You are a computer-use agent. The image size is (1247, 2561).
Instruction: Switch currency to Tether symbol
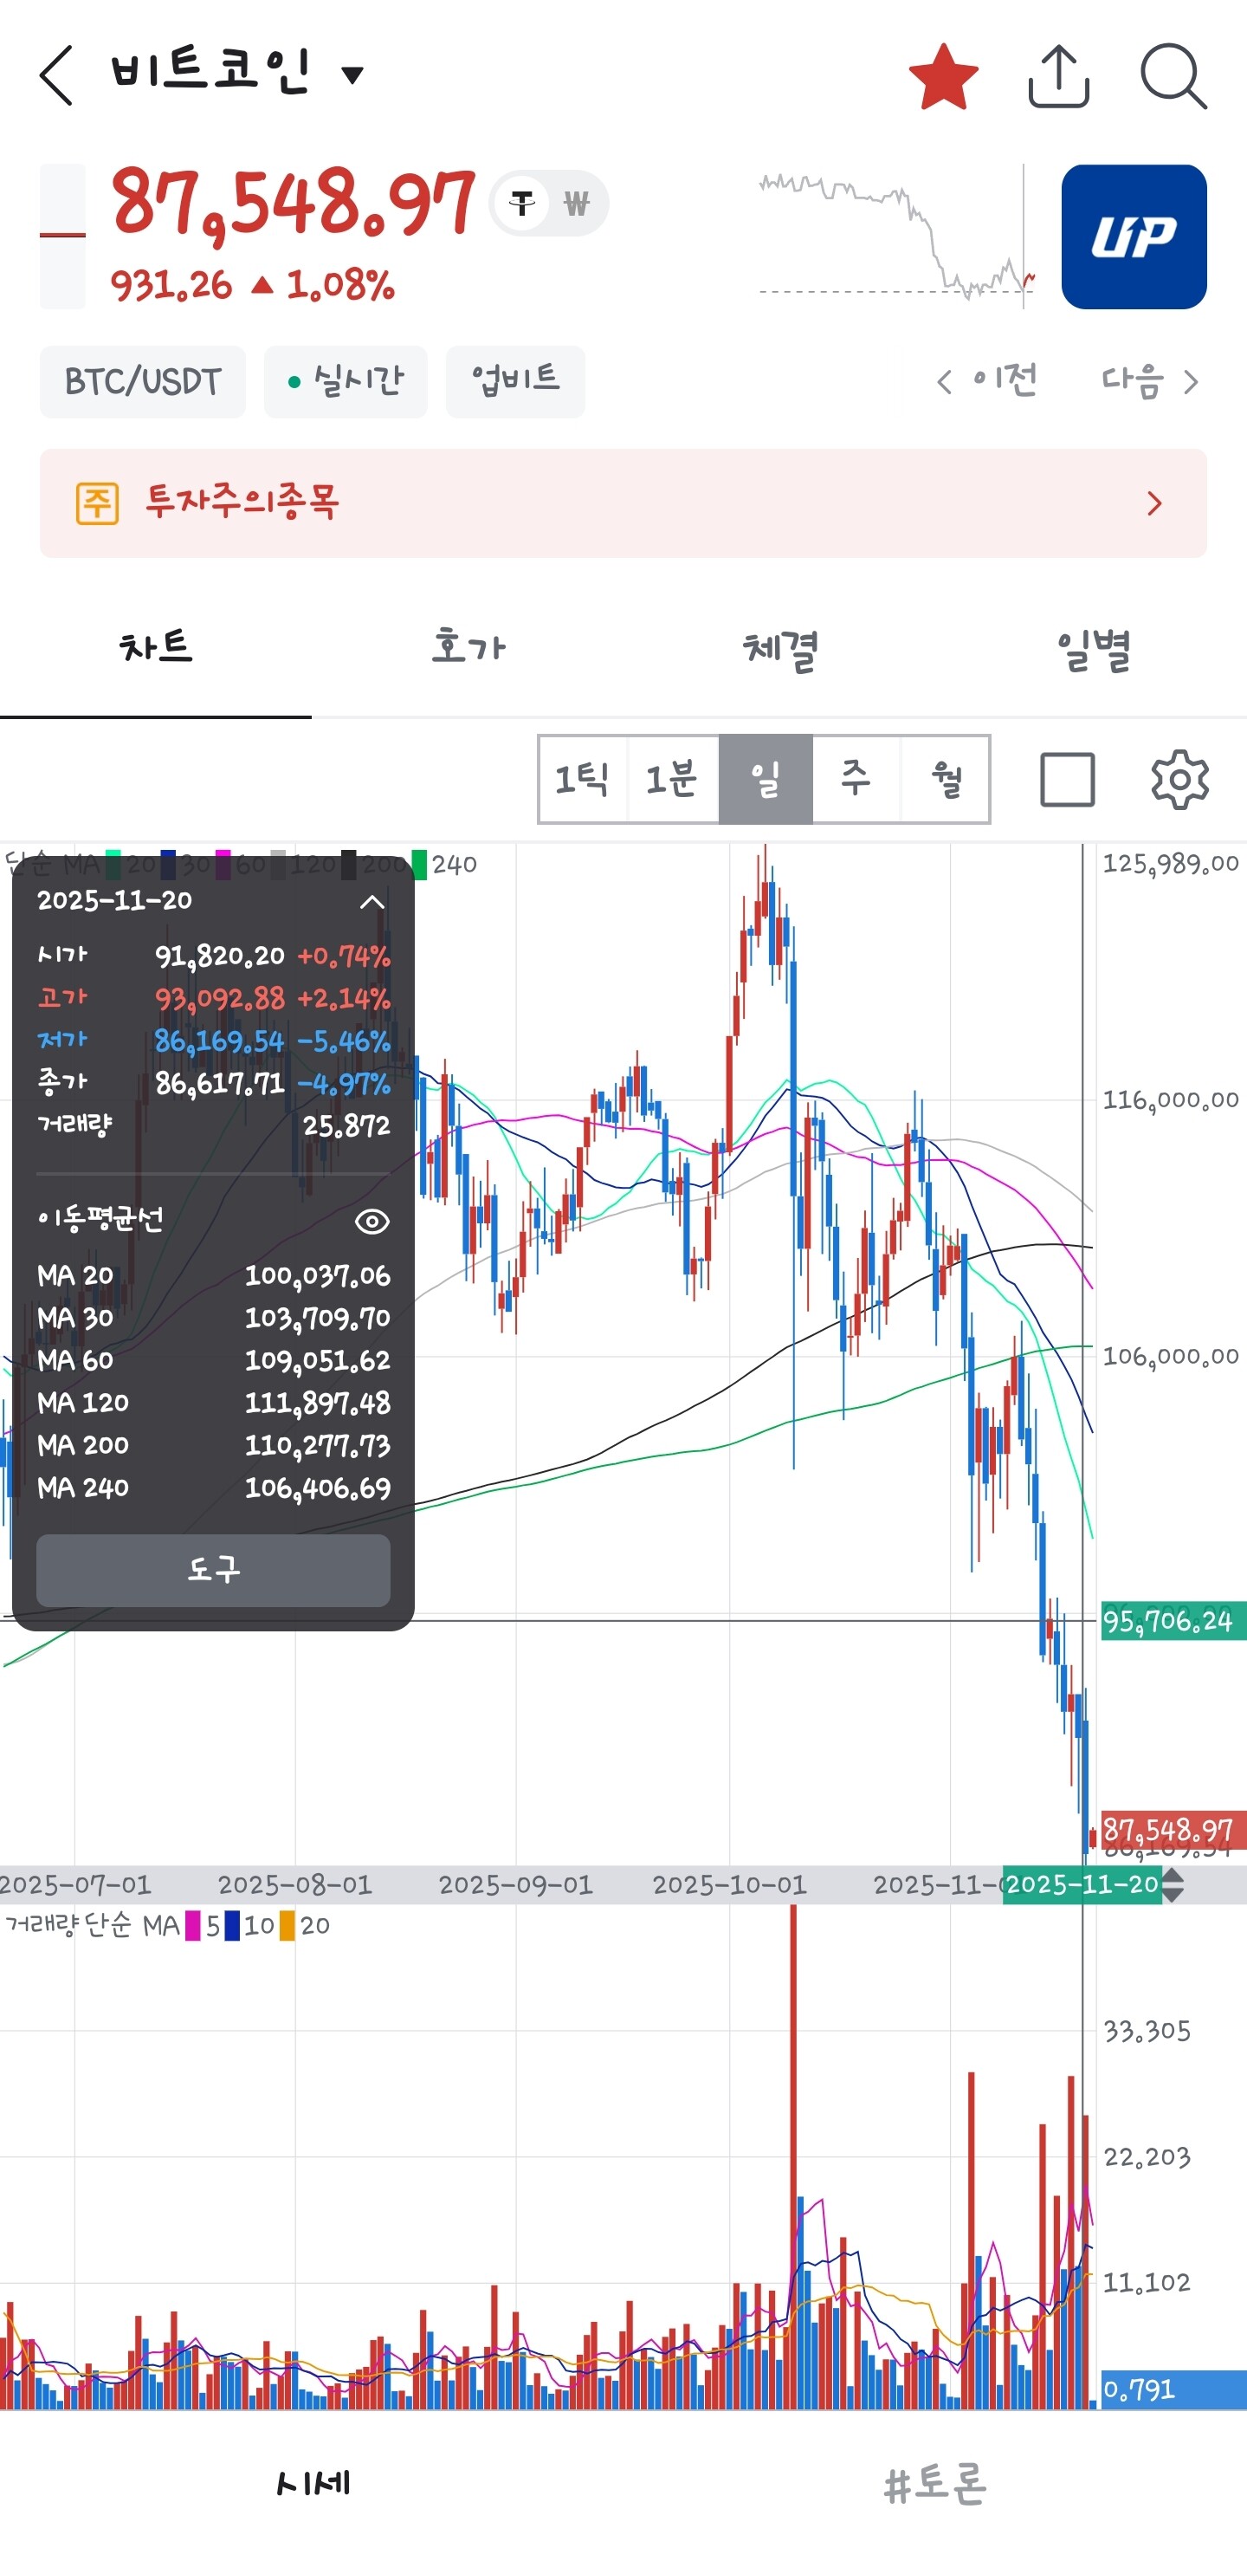pyautogui.click(x=521, y=203)
